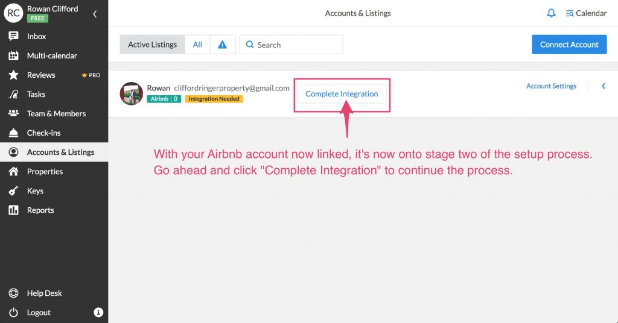Click the info icon beside Logout
The width and height of the screenshot is (618, 323).
click(98, 312)
